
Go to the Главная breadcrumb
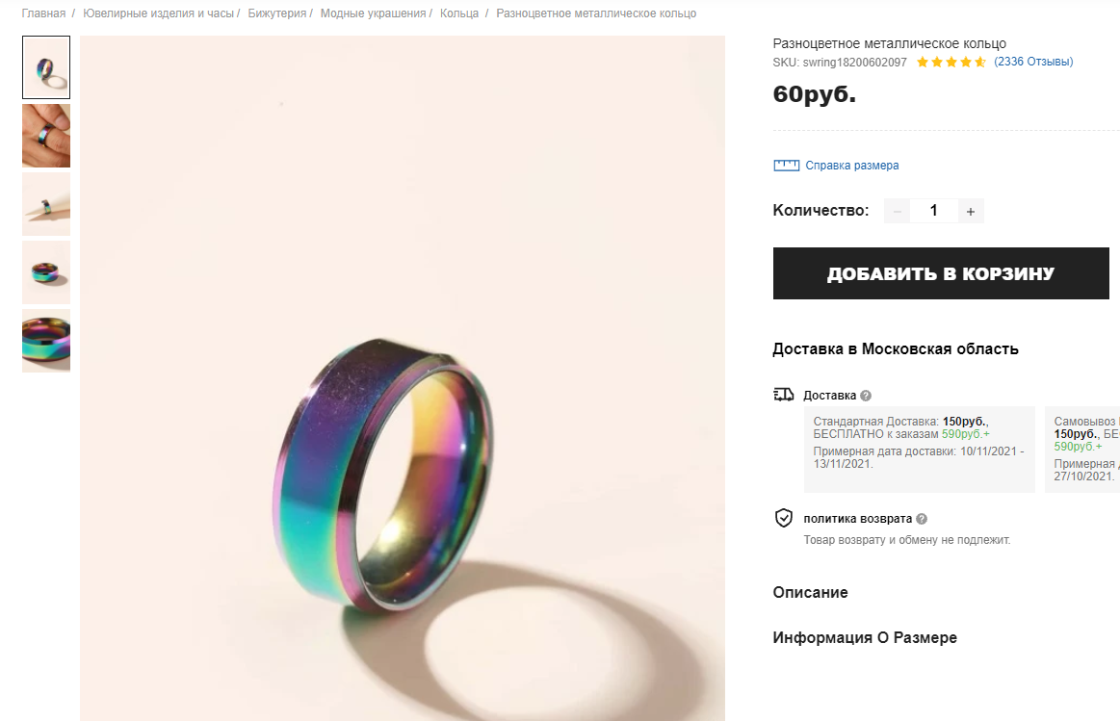click(43, 13)
